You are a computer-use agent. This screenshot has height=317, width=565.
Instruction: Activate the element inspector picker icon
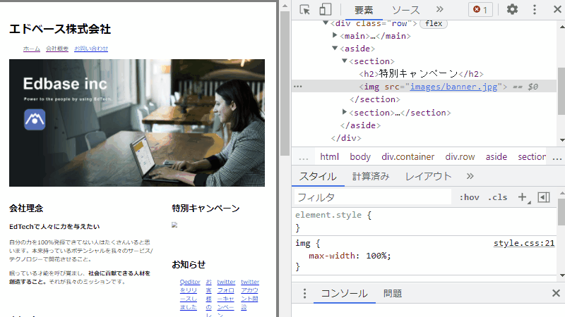304,9
